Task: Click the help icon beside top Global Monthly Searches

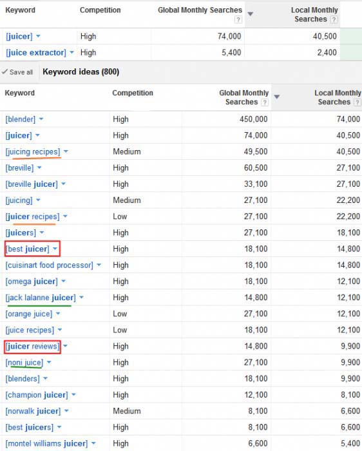Action: point(238,19)
